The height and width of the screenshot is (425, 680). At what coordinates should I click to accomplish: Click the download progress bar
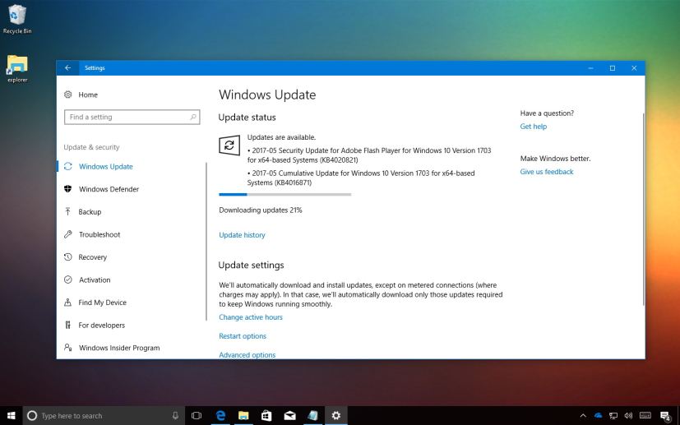tap(285, 195)
